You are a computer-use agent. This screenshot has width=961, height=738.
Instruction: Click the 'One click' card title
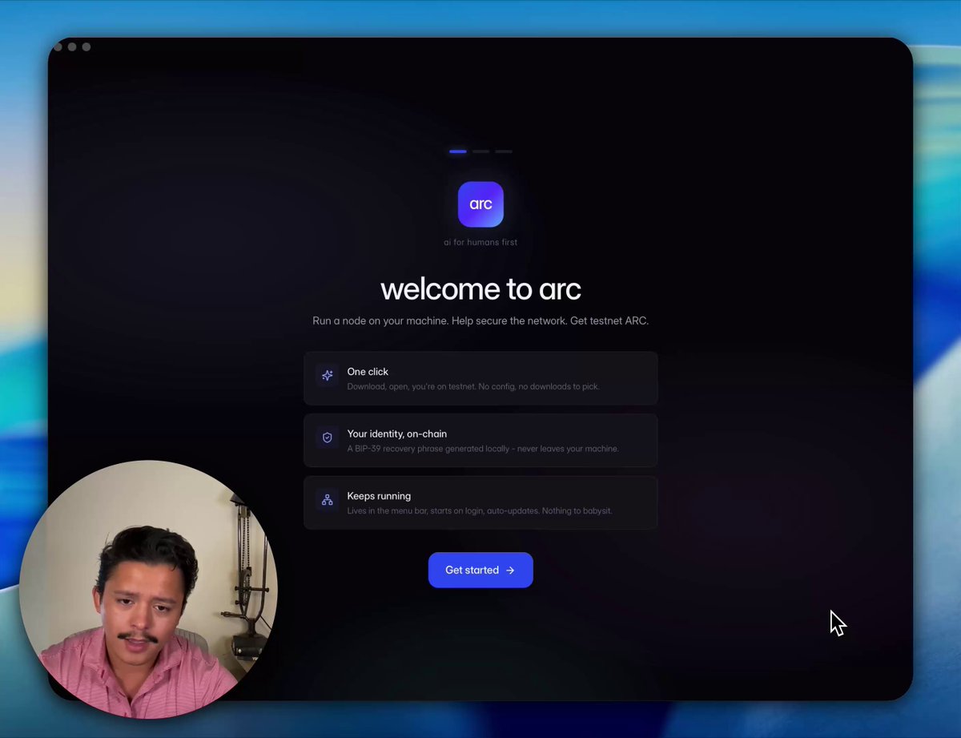pyautogui.click(x=368, y=372)
